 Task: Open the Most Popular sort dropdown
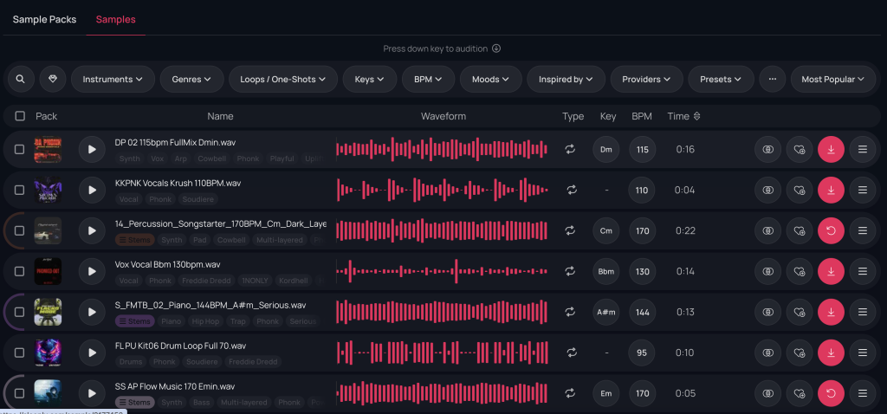tap(832, 79)
